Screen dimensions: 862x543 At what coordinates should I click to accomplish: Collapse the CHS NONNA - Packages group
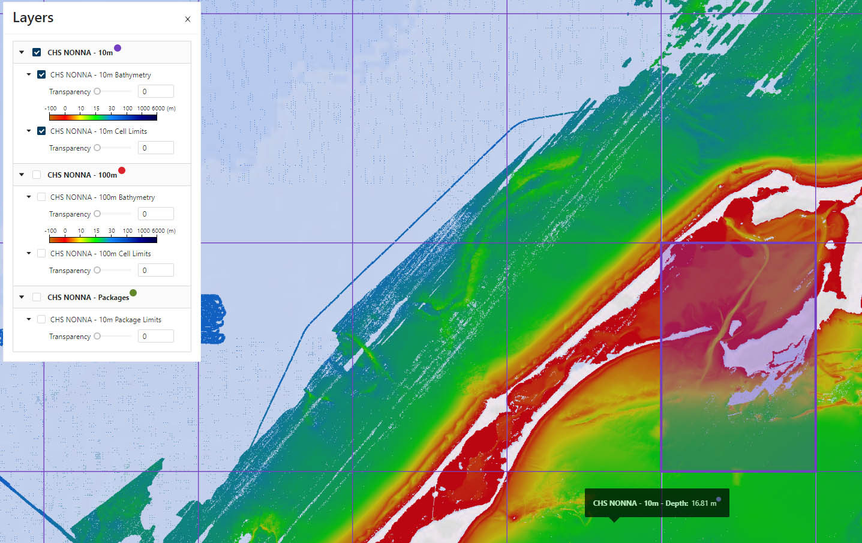(x=22, y=297)
